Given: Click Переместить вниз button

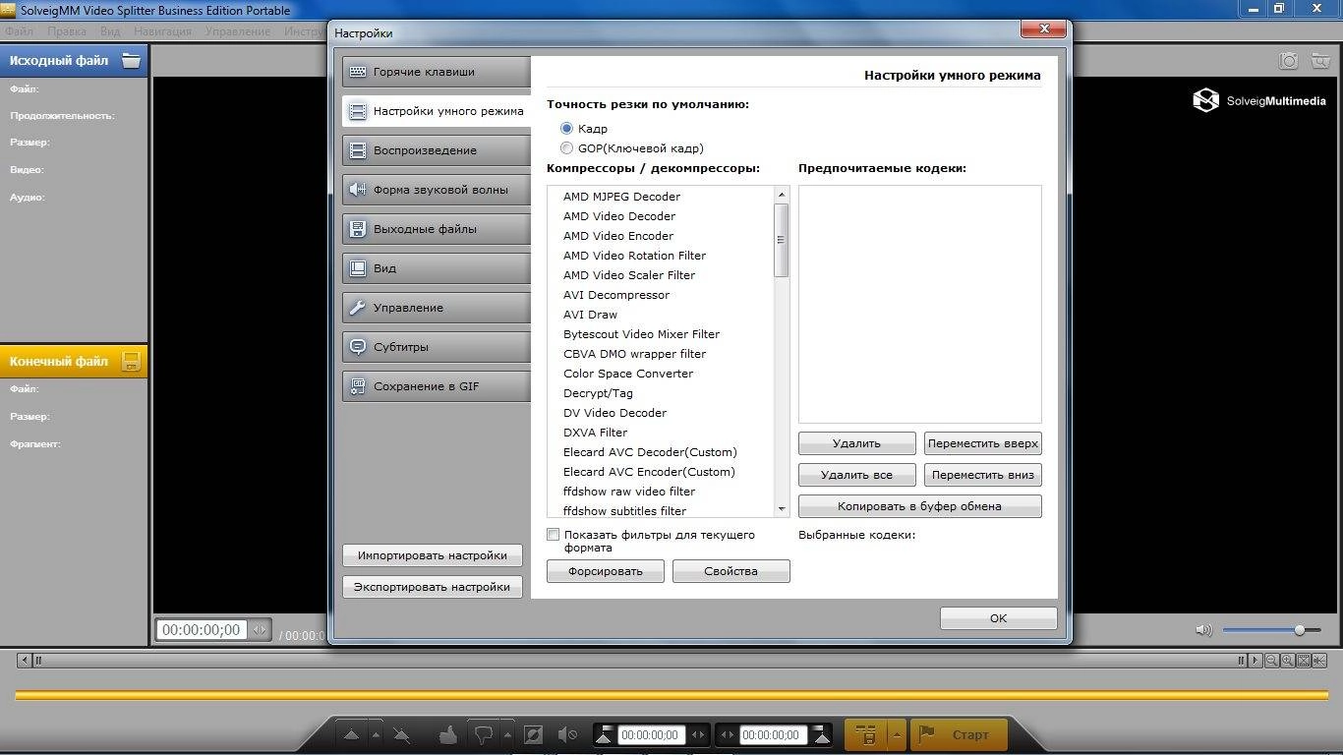Looking at the screenshot, I should (x=982, y=475).
